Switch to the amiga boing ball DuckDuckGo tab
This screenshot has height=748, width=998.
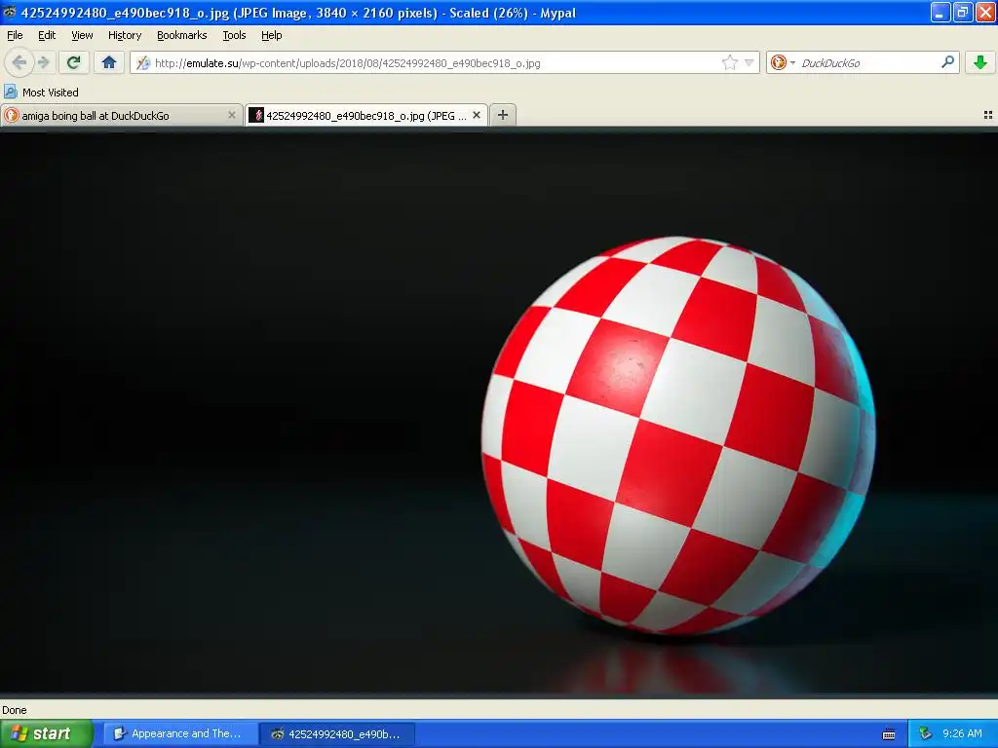(x=121, y=115)
